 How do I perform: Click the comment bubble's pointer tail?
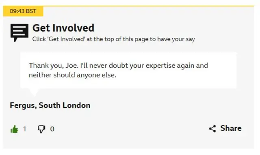[34, 92]
